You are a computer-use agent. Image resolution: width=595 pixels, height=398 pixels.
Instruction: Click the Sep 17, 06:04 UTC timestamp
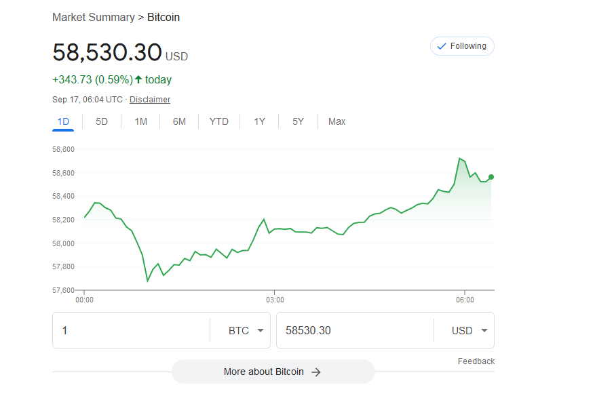88,99
